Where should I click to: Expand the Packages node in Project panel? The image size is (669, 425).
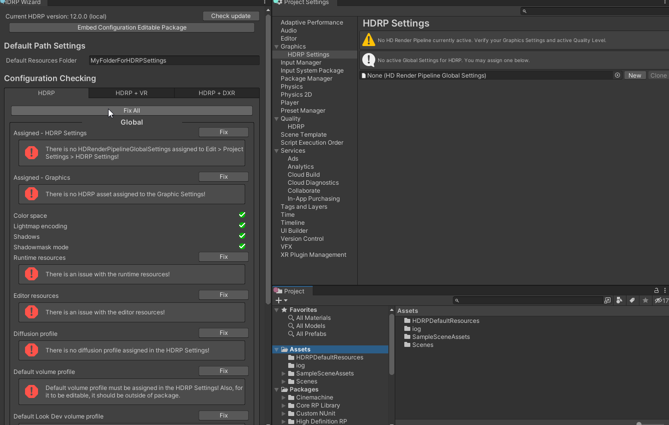[276, 389]
